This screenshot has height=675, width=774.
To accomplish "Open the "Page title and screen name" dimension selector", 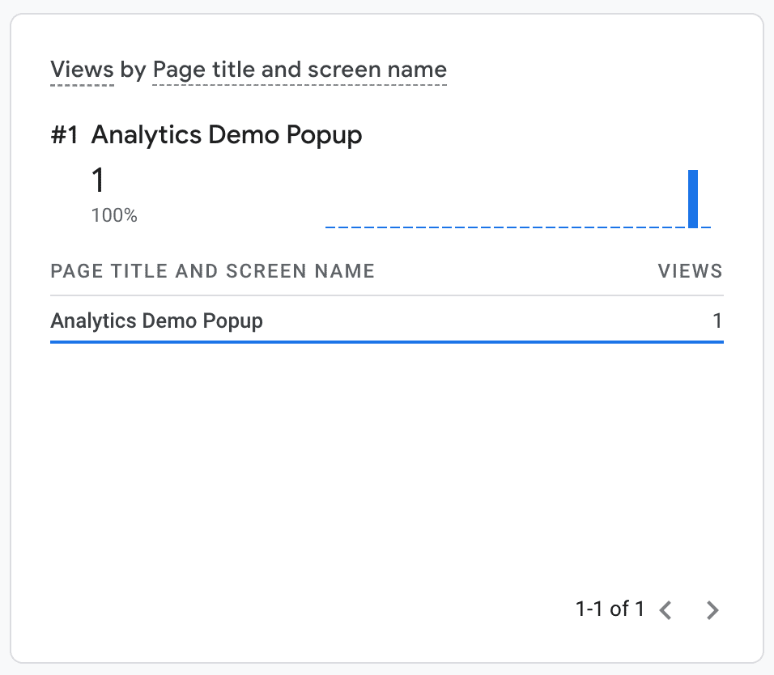I will point(298,70).
